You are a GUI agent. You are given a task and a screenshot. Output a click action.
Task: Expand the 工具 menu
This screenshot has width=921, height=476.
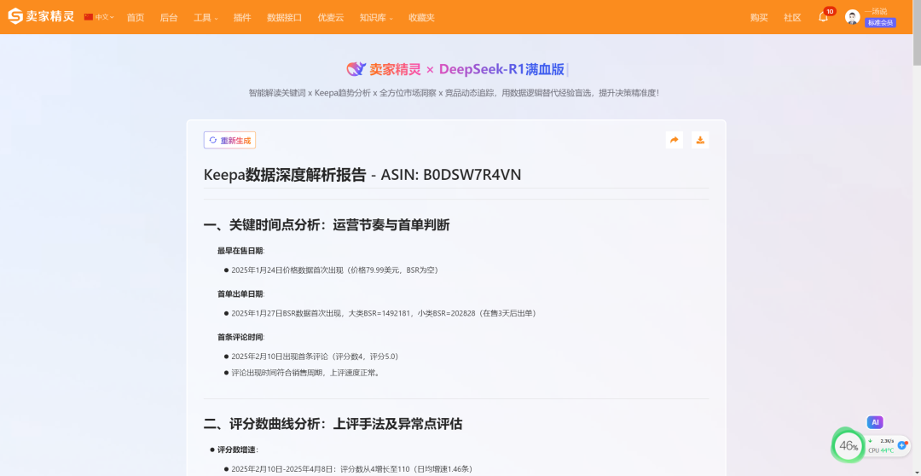click(x=206, y=18)
